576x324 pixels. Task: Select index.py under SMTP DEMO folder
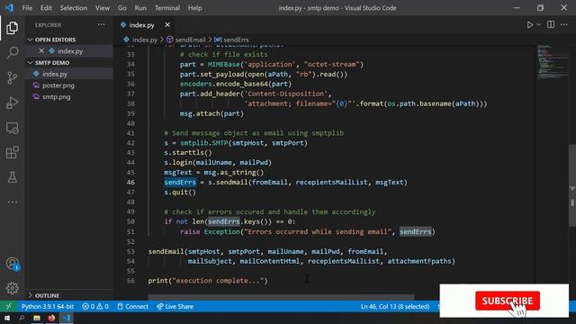69,74
